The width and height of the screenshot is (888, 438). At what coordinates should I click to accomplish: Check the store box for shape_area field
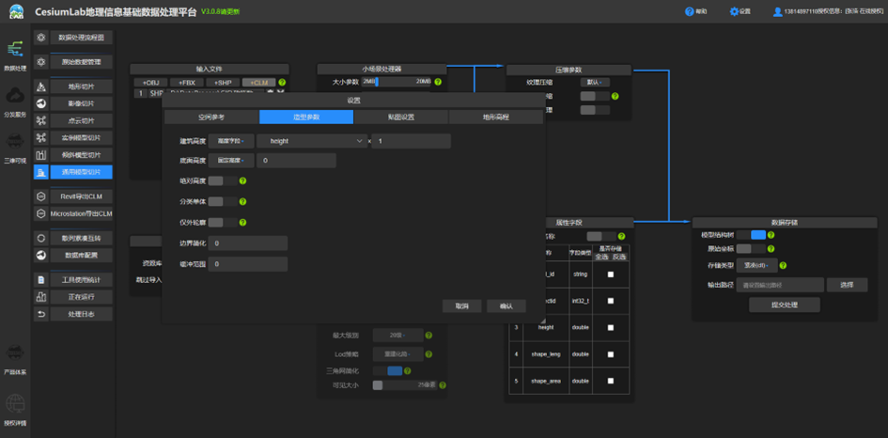coord(611,381)
